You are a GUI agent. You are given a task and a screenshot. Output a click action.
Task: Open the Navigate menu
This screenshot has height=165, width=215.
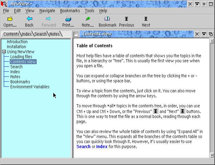point(47,11)
